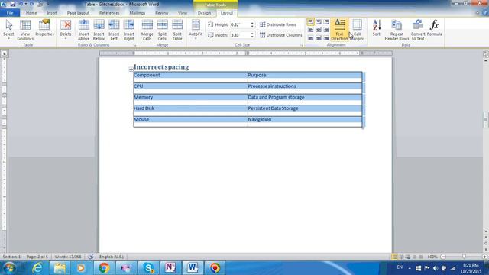Open the File tab
Image resolution: width=489 pixels, height=275 pixels.
point(10,13)
